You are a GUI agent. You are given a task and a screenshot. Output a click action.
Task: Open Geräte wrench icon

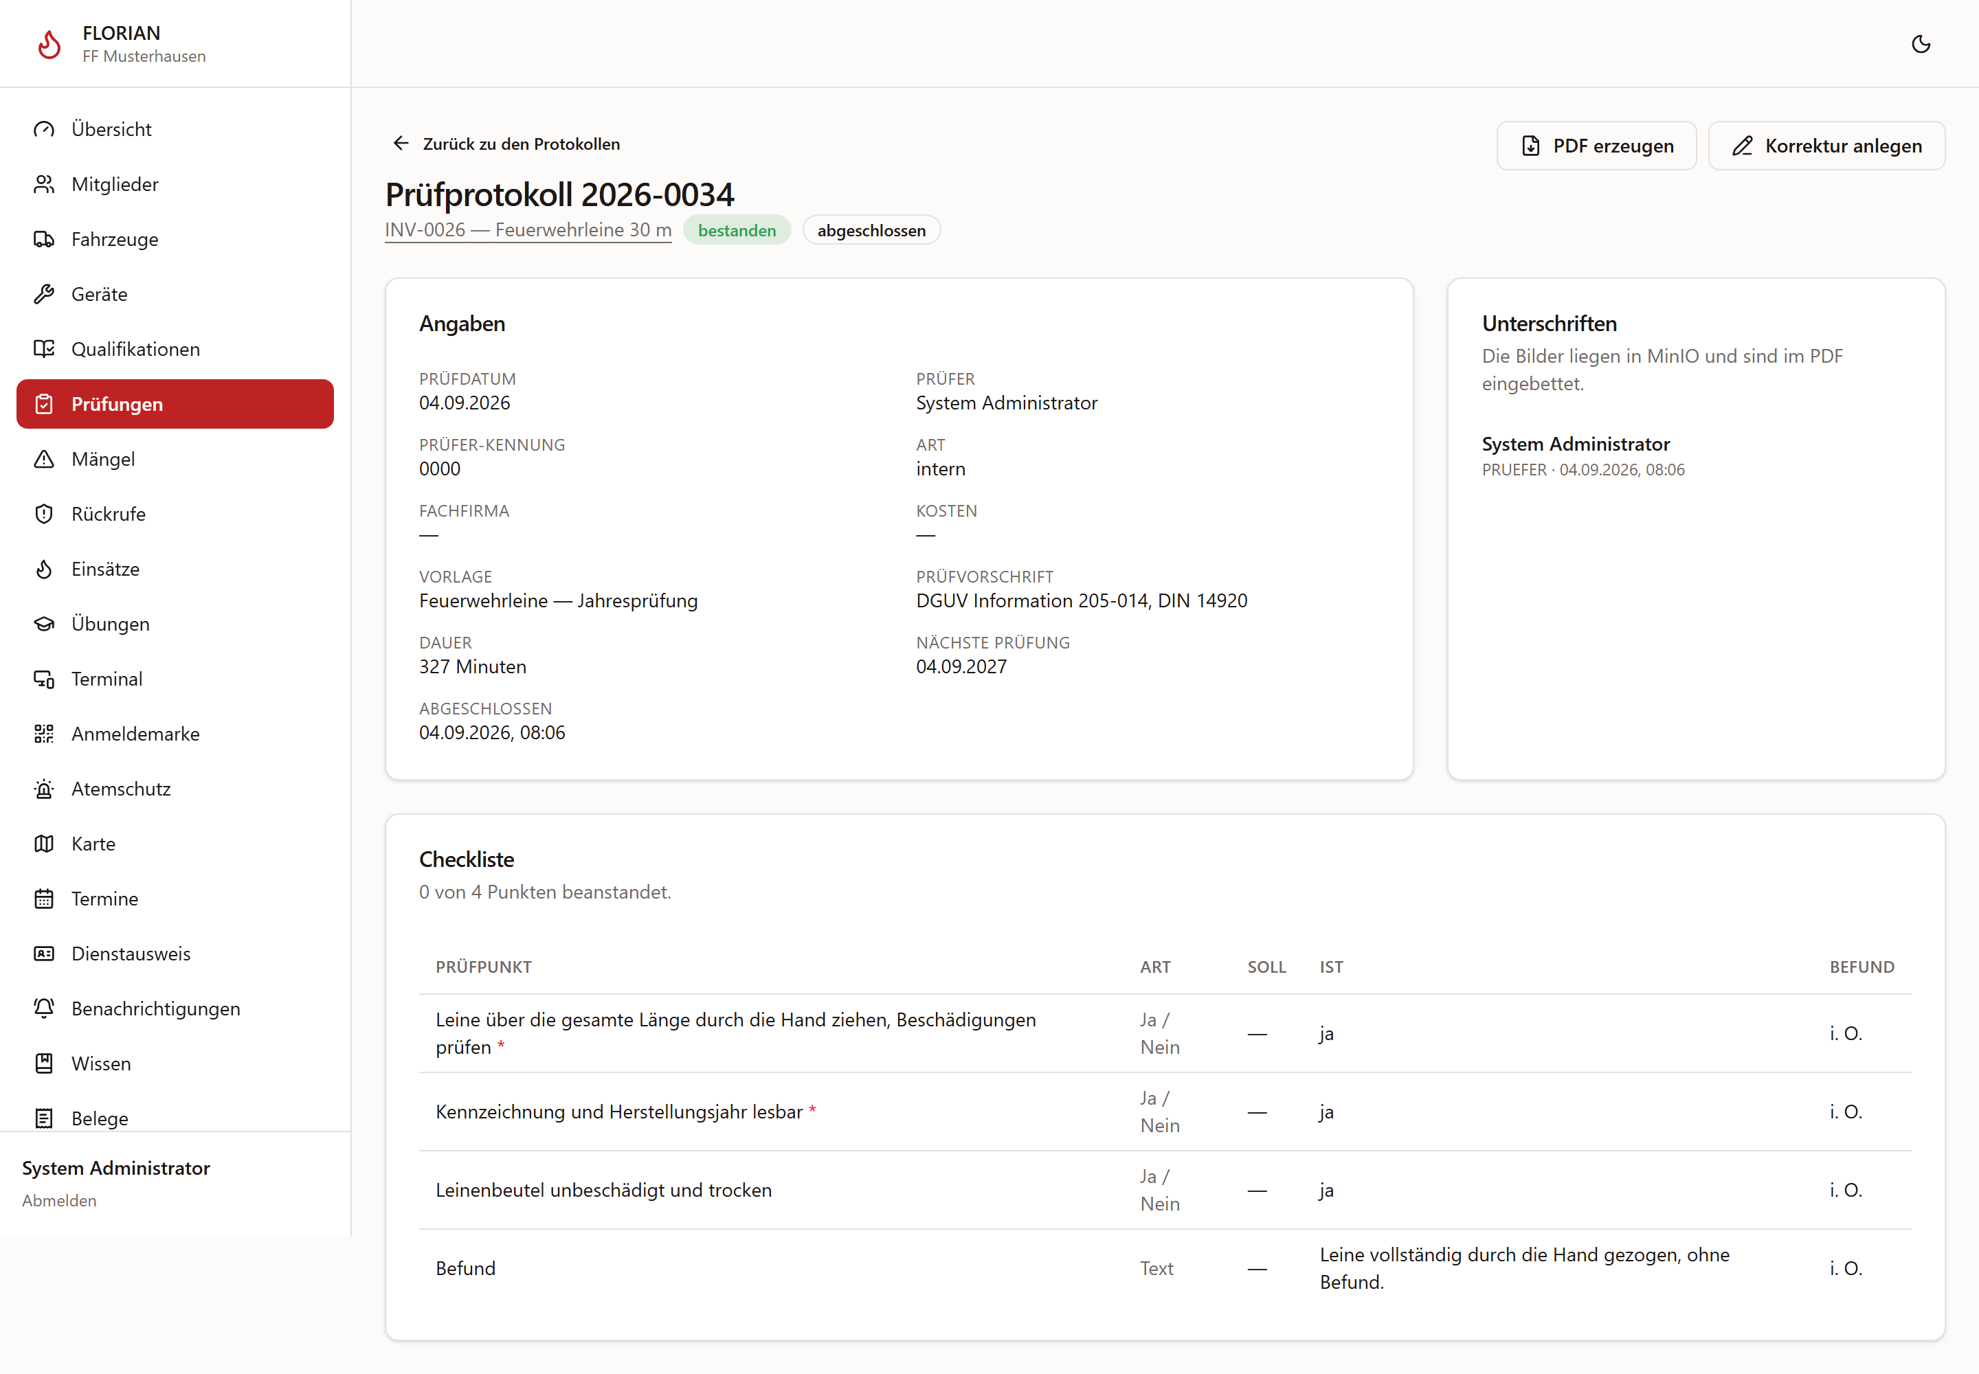pos(44,295)
